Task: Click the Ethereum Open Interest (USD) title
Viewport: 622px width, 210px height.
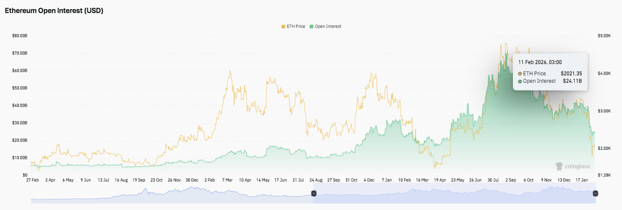Action: [54, 11]
